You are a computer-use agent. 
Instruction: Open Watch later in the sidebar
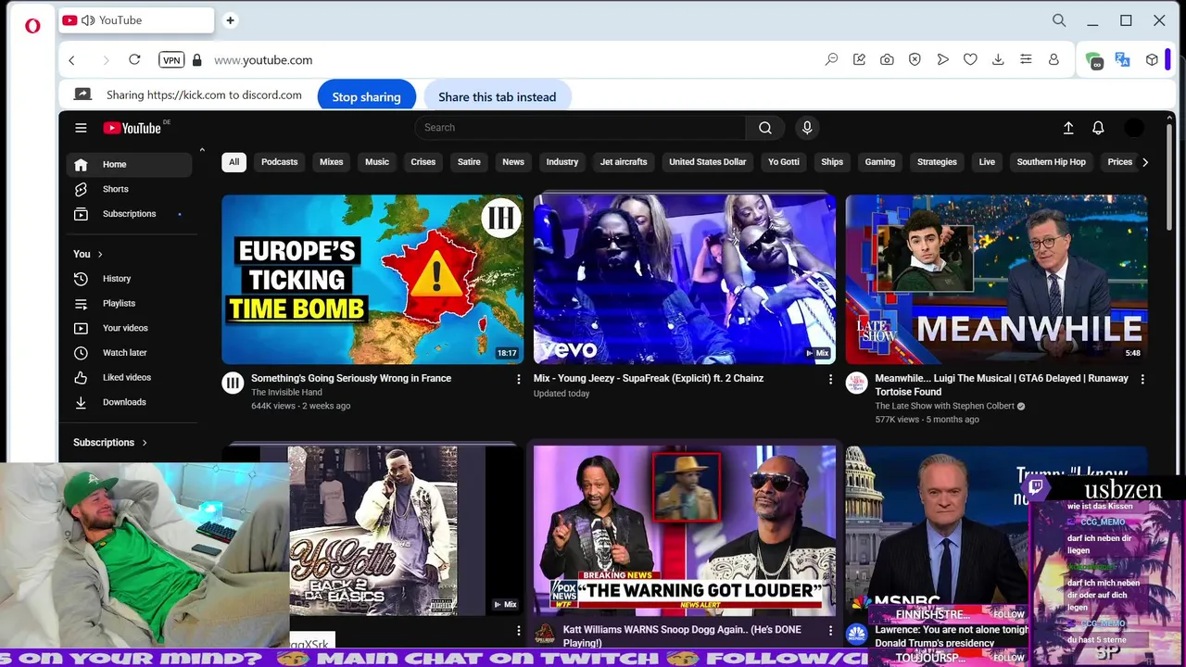point(129,353)
